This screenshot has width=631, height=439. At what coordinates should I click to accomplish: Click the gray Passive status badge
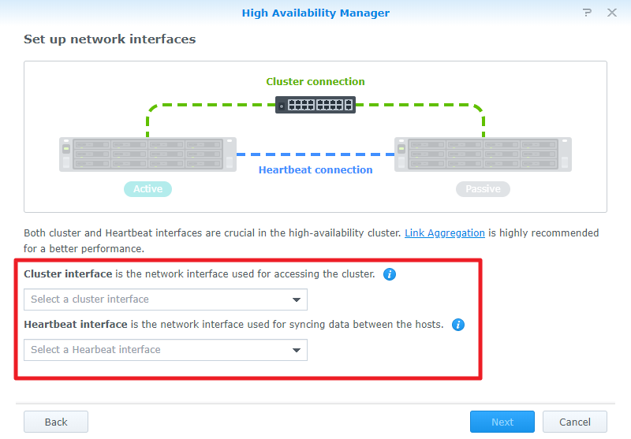[x=483, y=189]
